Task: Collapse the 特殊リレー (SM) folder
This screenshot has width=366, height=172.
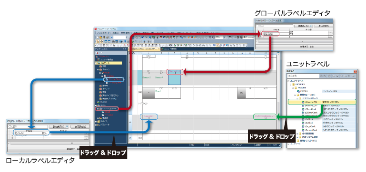Action: (x=295, y=95)
